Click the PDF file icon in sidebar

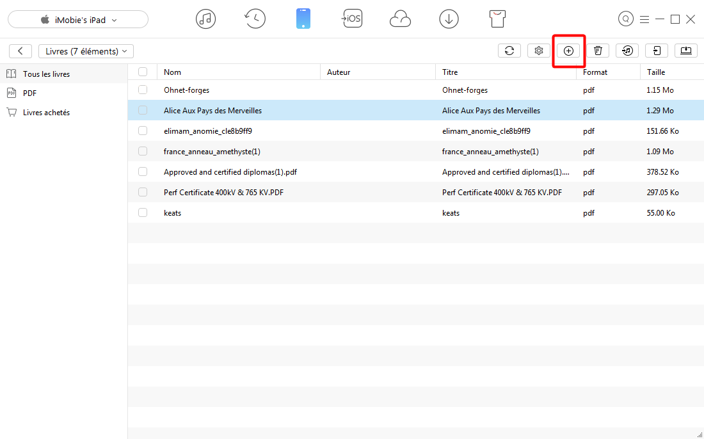point(12,93)
